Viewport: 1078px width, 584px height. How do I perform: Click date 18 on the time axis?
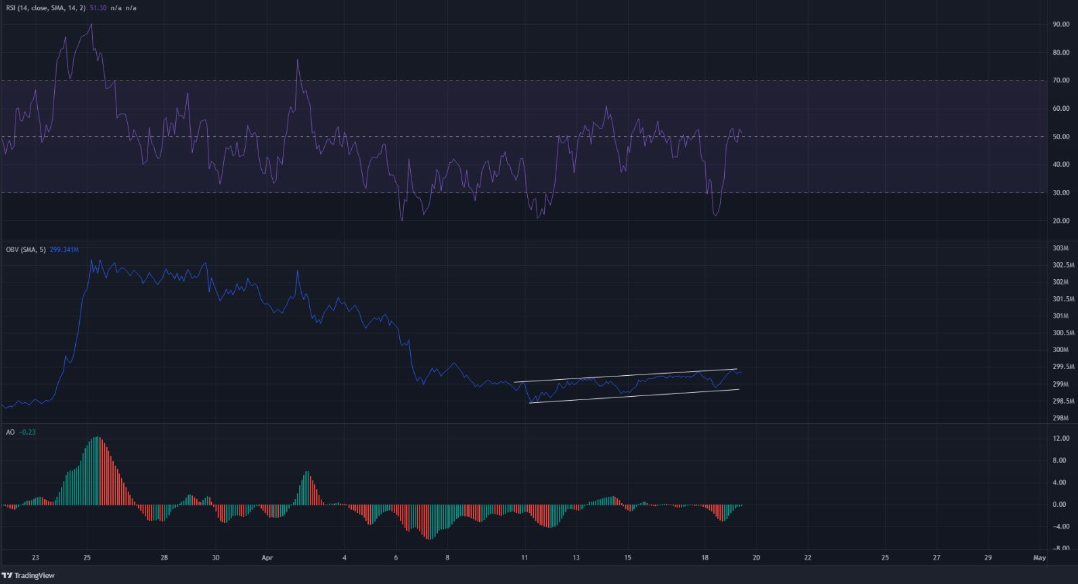click(705, 558)
